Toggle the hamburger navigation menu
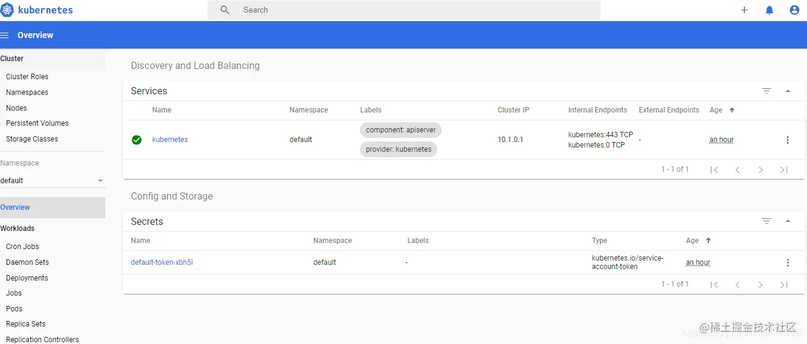Screen dimensions: 807x344 click(4, 35)
